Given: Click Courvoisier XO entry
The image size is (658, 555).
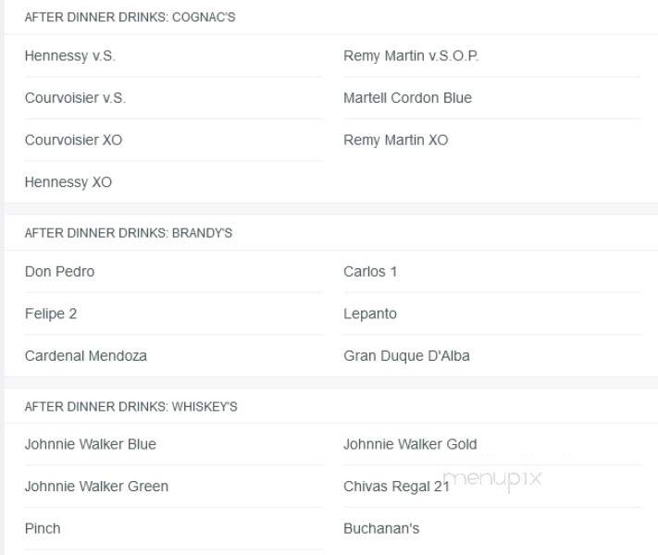Looking at the screenshot, I should (x=73, y=140).
